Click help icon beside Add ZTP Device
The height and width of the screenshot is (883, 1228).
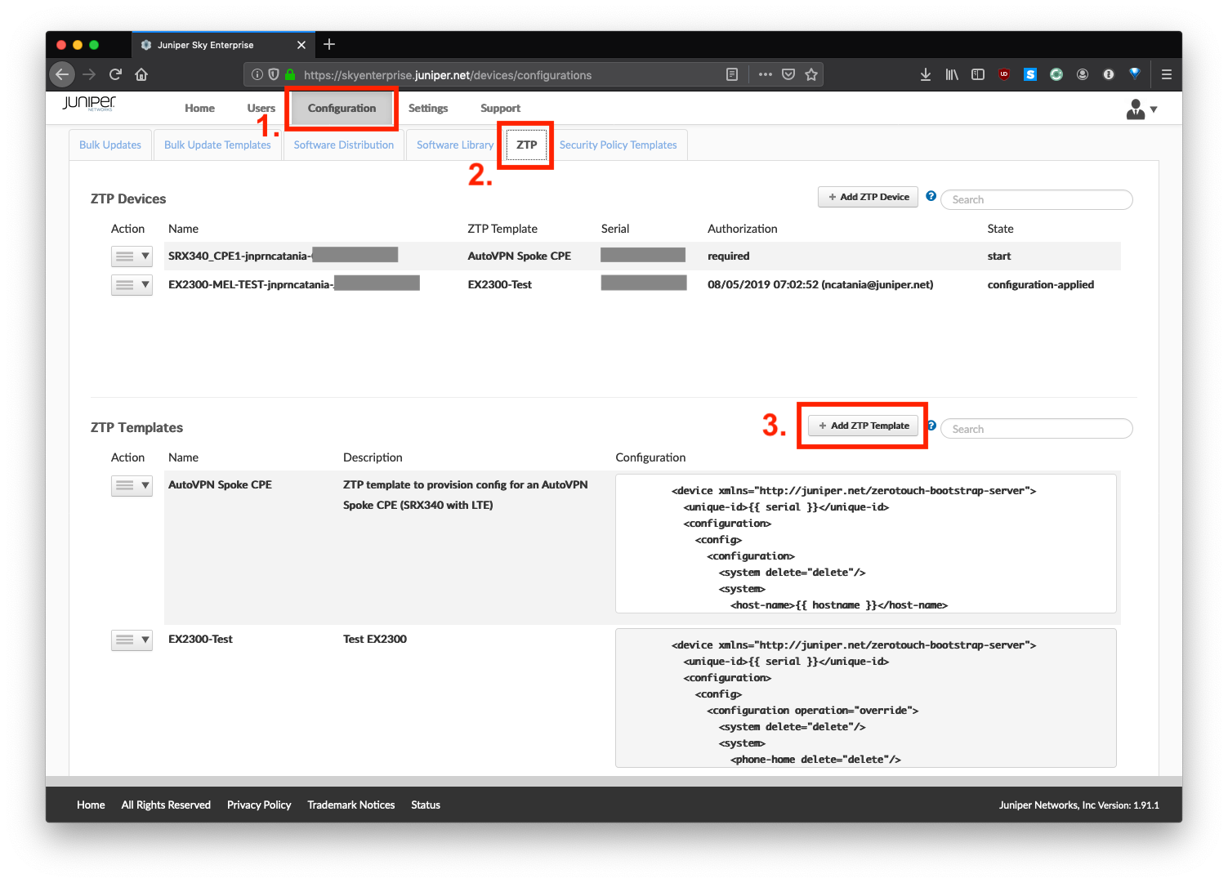(931, 196)
